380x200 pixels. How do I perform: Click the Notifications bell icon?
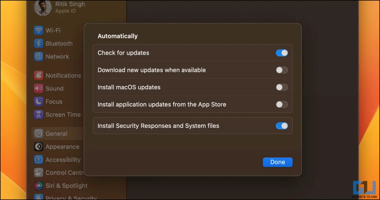pos(39,75)
